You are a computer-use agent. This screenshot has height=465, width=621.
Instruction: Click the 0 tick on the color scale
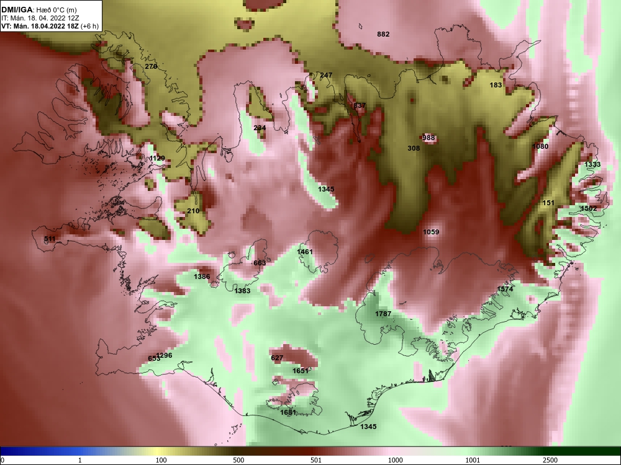[x=2, y=460]
